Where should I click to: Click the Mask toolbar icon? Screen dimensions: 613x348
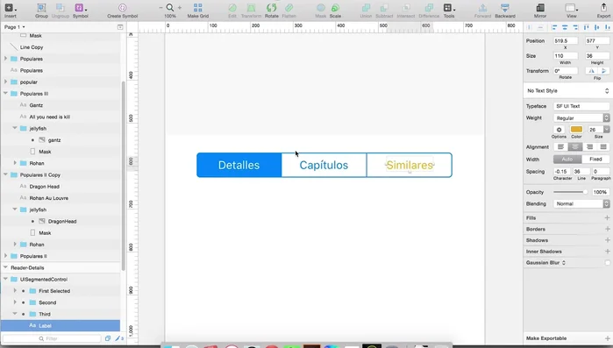pos(321,8)
